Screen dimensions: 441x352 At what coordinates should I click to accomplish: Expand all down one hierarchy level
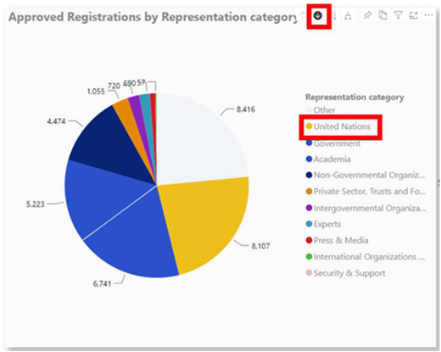pos(348,15)
